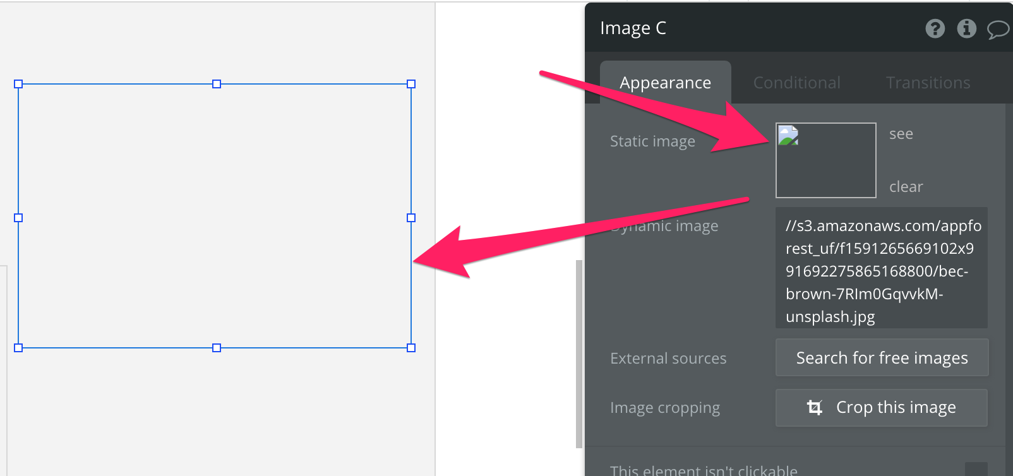This screenshot has width=1013, height=476.
Task: Open the comment speech bubble icon
Action: (997, 29)
